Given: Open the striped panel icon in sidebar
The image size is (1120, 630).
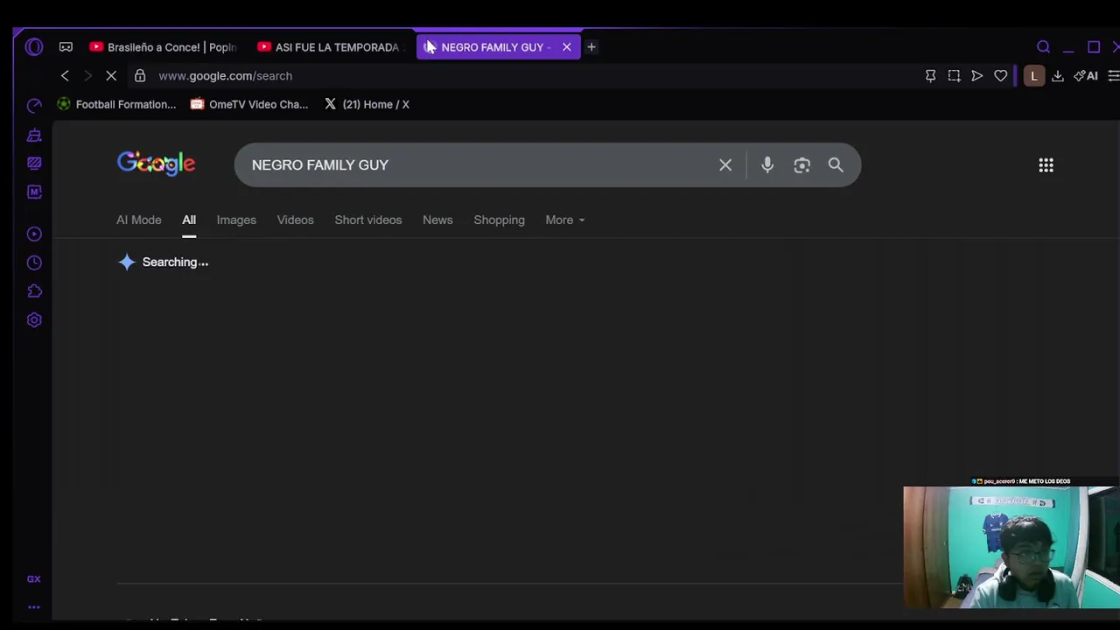Looking at the screenshot, I should pos(34,164).
